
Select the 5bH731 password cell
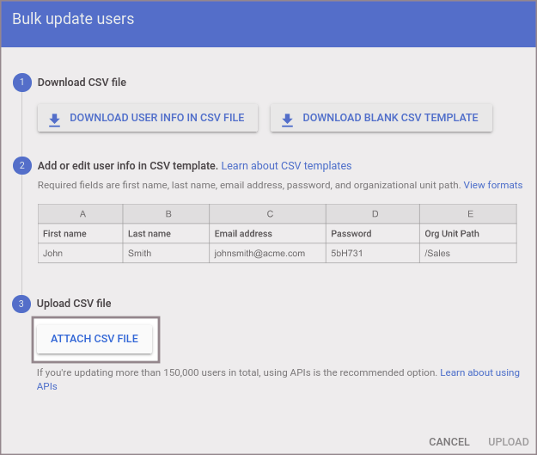click(348, 254)
